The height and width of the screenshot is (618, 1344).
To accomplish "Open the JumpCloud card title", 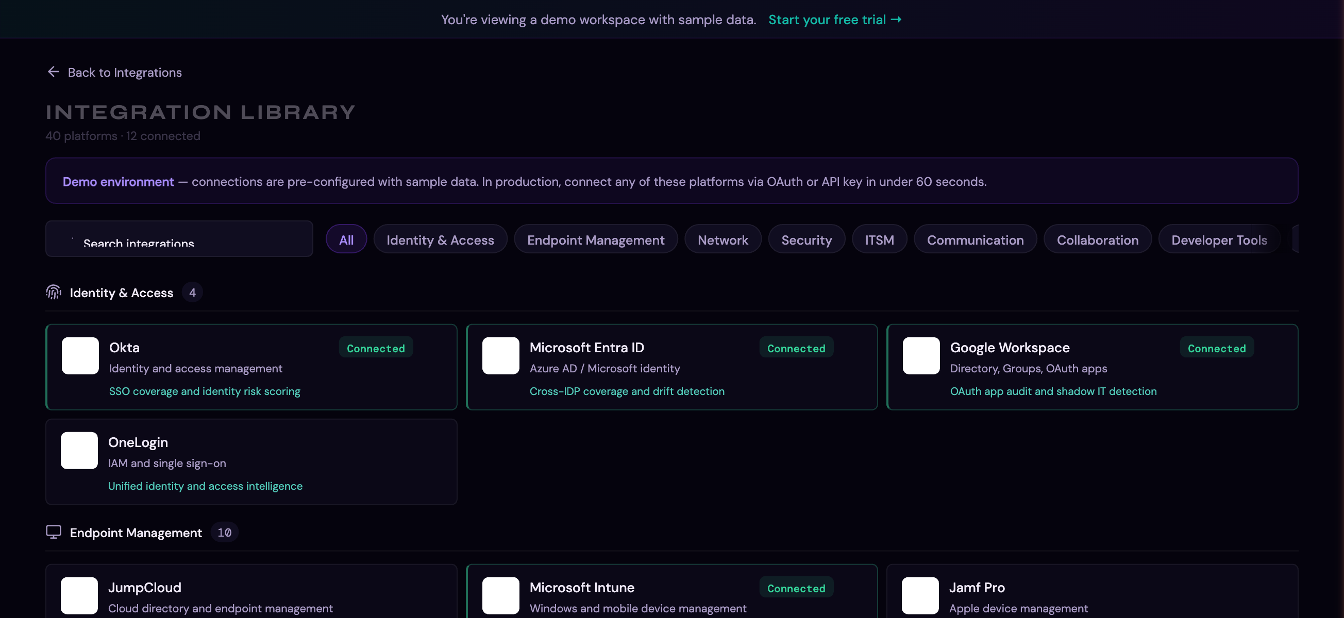I will (x=144, y=587).
